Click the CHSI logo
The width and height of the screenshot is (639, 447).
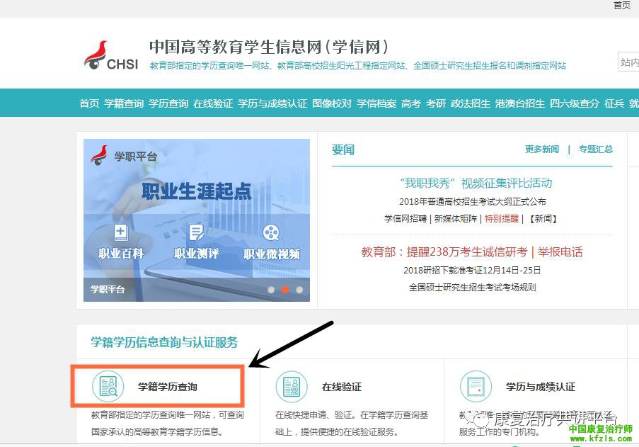click(x=111, y=56)
